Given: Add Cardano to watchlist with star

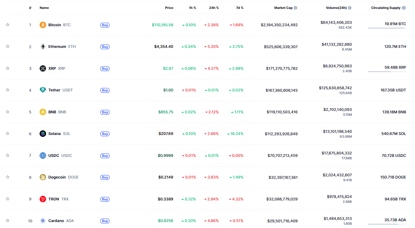Looking at the screenshot, I should click(8, 220).
